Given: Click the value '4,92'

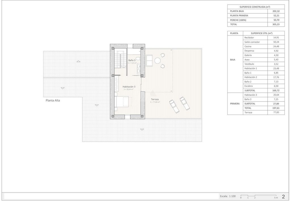Looking at the screenshot, I should click(276, 51).
